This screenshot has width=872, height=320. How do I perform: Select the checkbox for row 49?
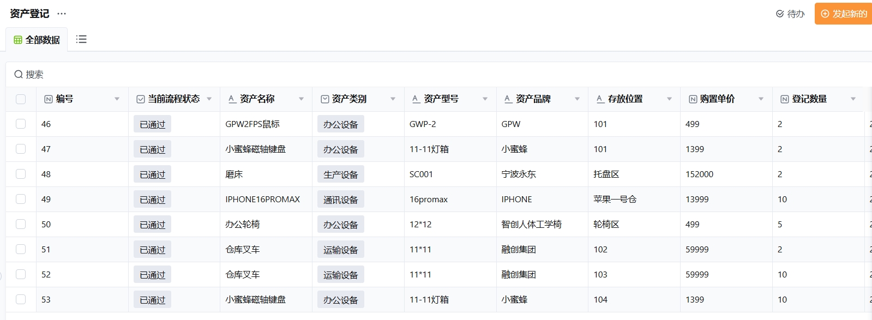[x=21, y=199]
